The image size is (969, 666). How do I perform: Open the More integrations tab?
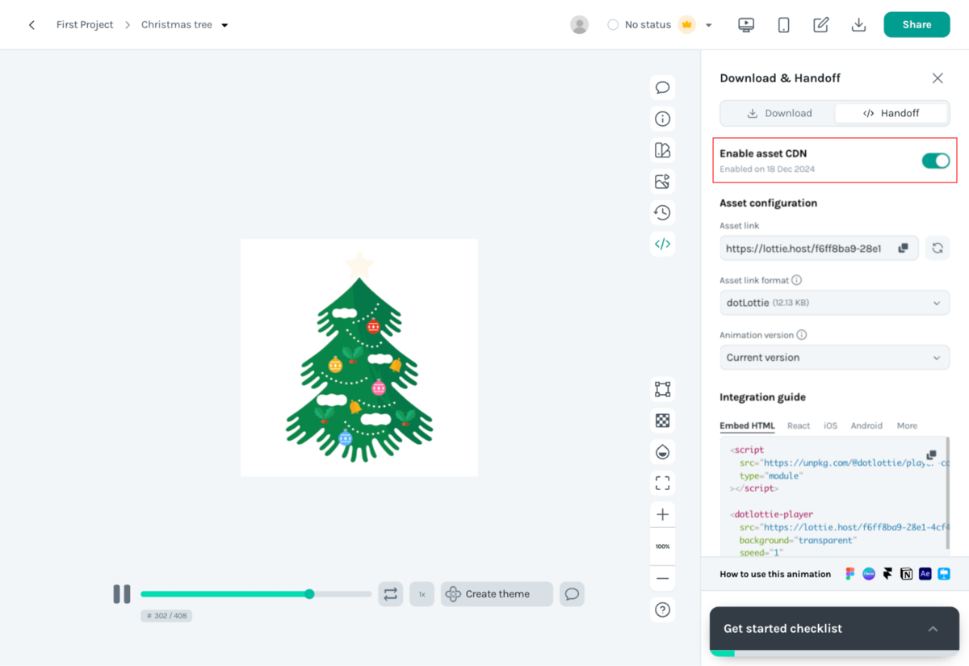(x=907, y=425)
